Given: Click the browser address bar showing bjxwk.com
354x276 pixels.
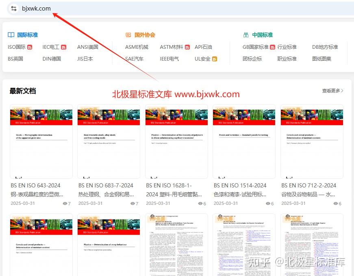Looking at the screenshot, I should [37, 8].
